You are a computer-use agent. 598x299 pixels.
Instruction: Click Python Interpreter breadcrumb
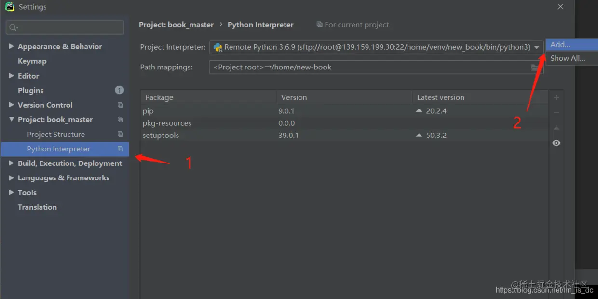click(260, 25)
